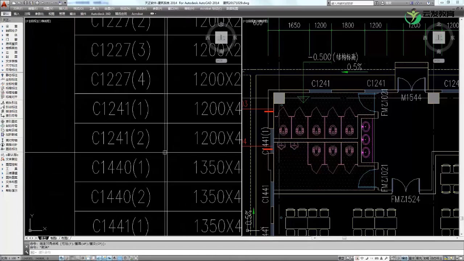Expand the 设置 sidebar category

(9, 26)
